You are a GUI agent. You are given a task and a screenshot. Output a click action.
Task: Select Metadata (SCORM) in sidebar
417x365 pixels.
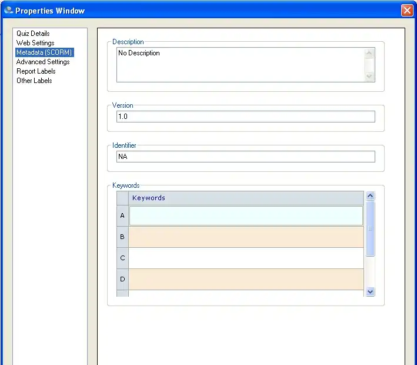pos(44,52)
